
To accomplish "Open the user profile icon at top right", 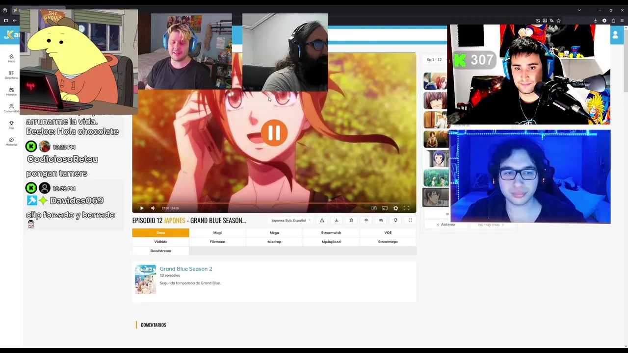I will pyautogui.click(x=615, y=35).
